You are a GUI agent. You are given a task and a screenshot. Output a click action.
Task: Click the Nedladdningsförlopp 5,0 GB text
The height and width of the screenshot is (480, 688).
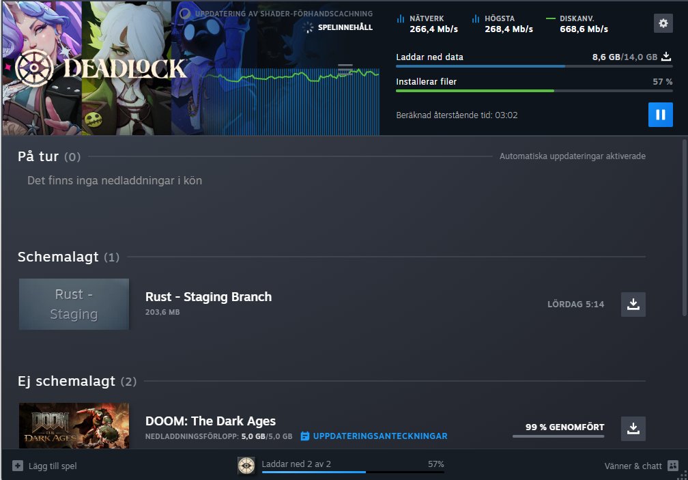point(218,436)
